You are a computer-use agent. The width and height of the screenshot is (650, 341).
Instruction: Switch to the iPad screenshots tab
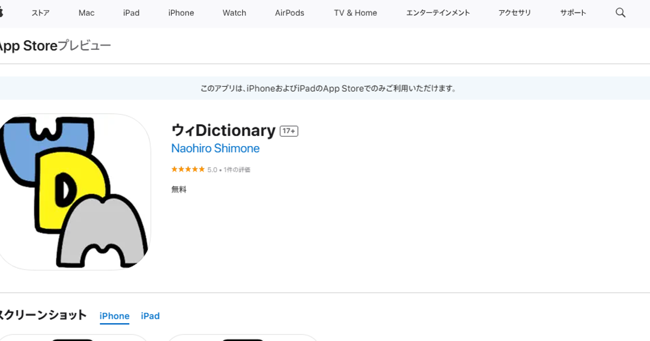coord(150,316)
